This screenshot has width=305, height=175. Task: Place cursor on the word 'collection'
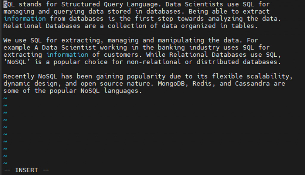(127, 26)
